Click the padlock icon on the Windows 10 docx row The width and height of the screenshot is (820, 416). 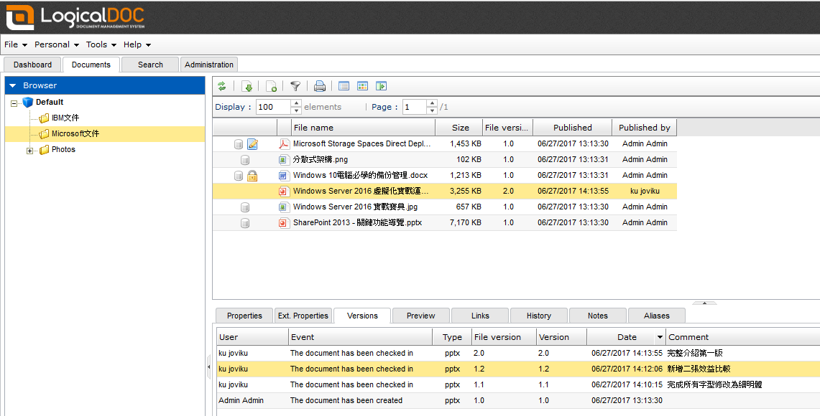pyautogui.click(x=252, y=176)
